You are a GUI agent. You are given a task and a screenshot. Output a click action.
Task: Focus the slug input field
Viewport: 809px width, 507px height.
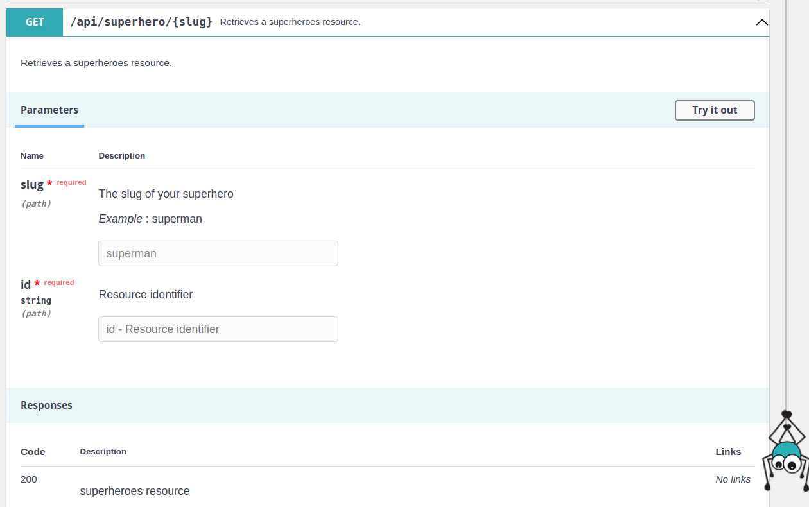coord(218,253)
